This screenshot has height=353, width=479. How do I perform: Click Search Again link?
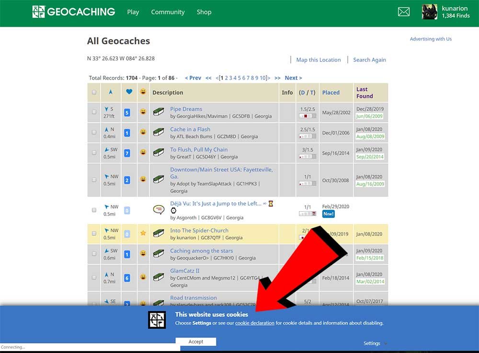[x=369, y=60]
